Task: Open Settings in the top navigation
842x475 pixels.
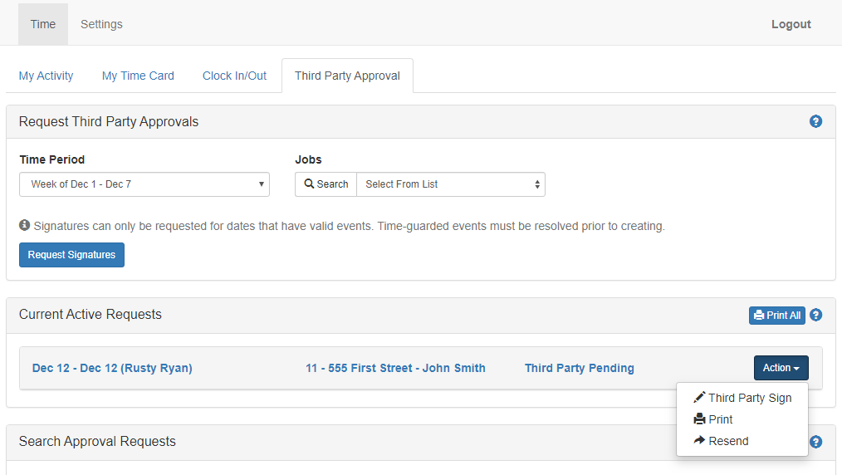Action: [x=101, y=24]
